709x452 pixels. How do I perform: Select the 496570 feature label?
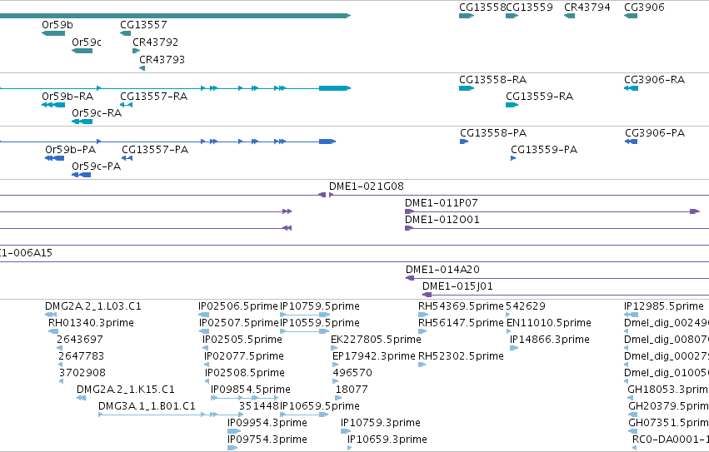(352, 374)
